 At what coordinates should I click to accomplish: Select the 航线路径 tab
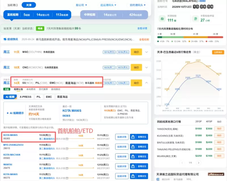click(x=56, y=89)
